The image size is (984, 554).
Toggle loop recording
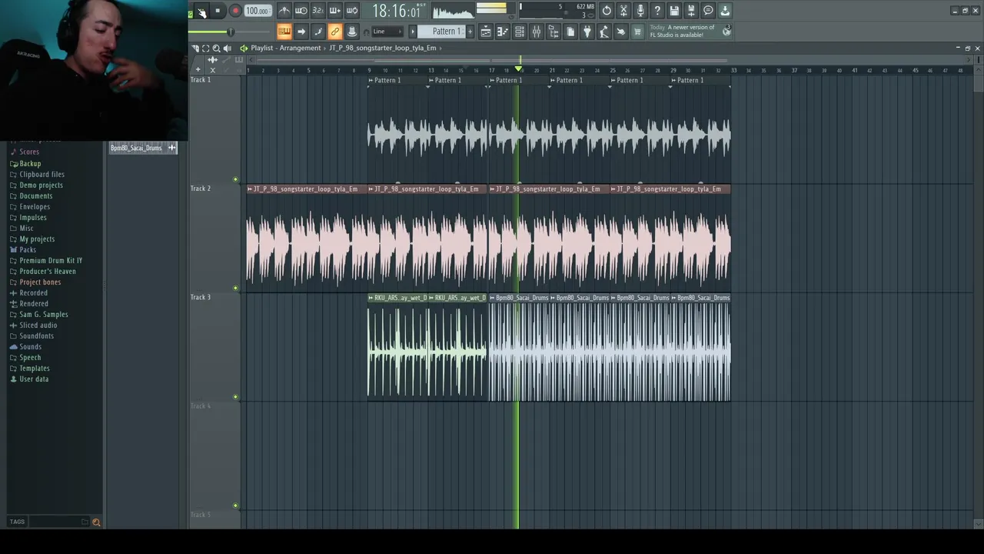(352, 11)
